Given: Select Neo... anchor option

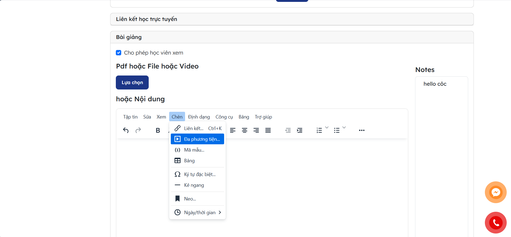Looking at the screenshot, I should pyautogui.click(x=197, y=199).
